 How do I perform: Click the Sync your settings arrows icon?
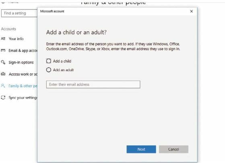tap(3, 98)
